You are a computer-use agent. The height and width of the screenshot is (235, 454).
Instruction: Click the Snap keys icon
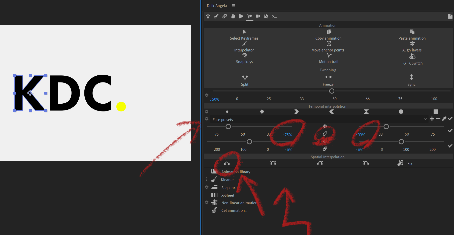click(x=244, y=55)
